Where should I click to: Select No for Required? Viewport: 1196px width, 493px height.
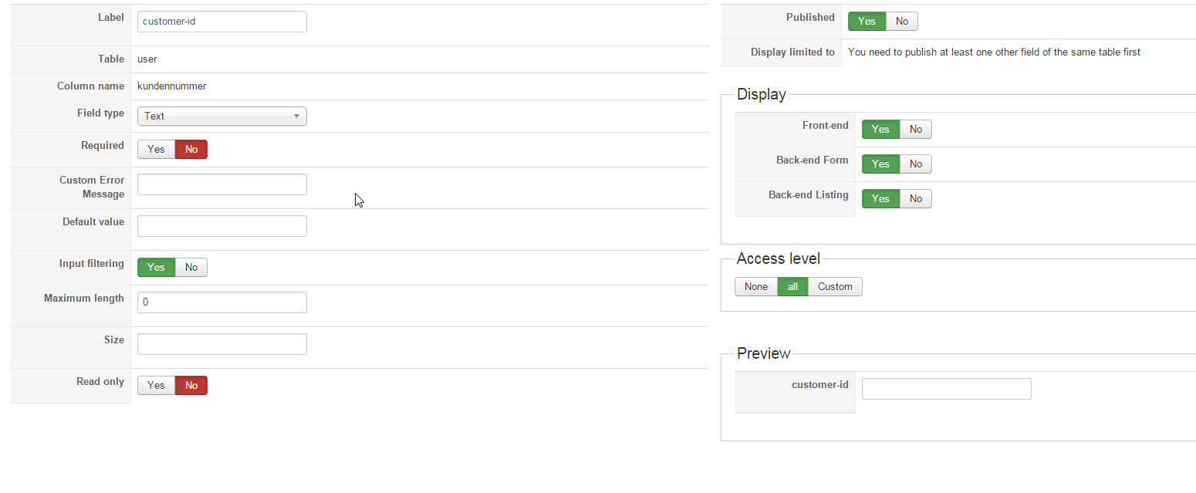(x=191, y=150)
